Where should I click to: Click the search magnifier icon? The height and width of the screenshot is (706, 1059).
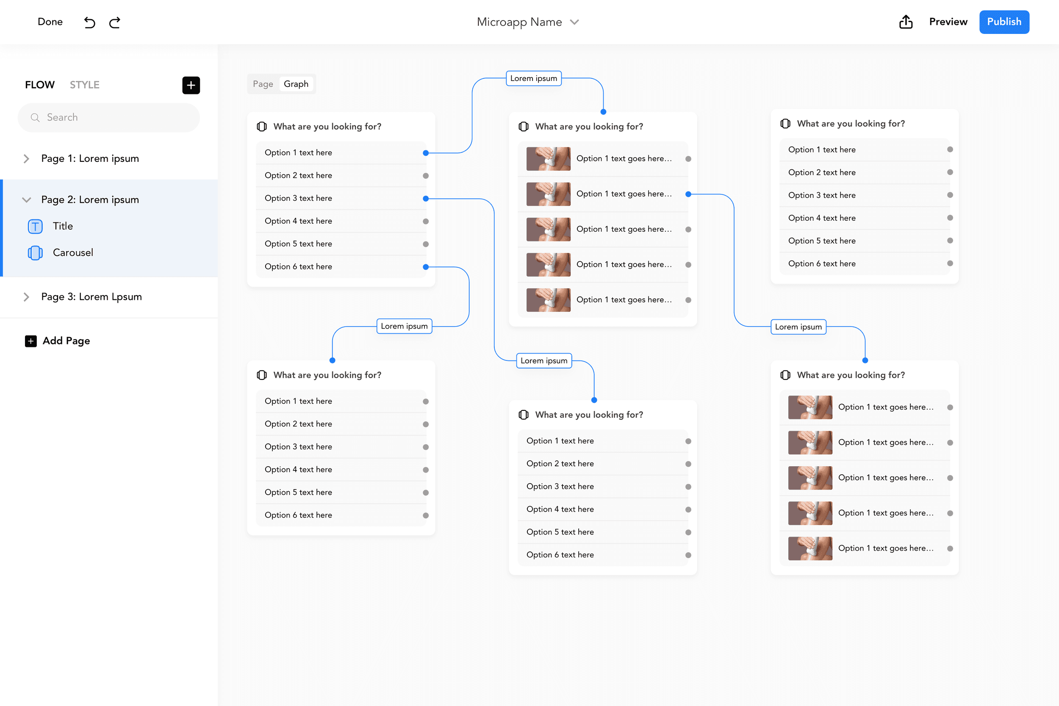pos(35,117)
